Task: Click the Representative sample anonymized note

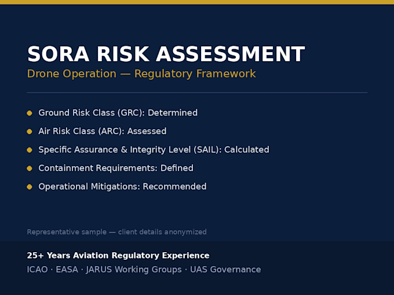Action: pyautogui.click(x=116, y=232)
